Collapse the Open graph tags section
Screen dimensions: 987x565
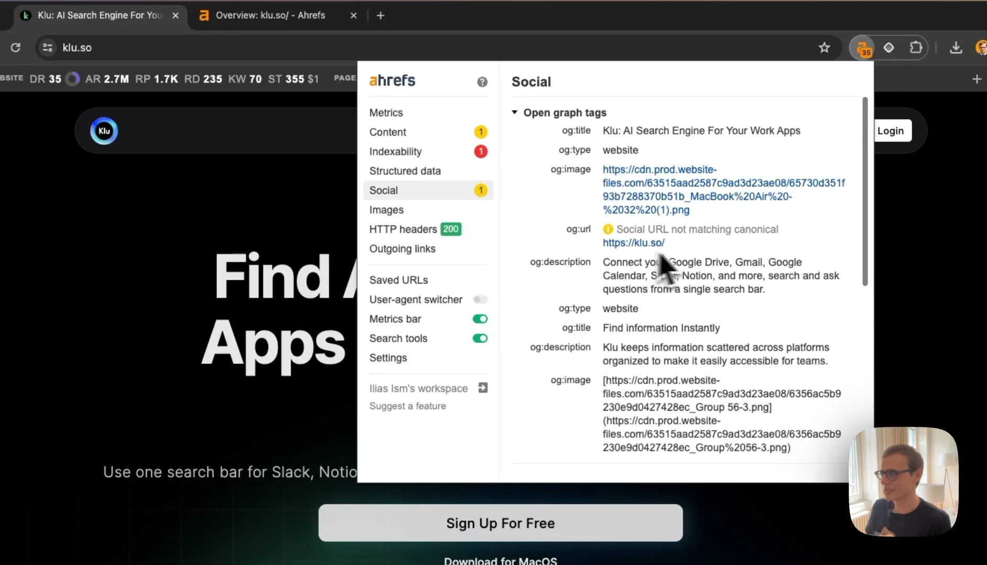(514, 112)
